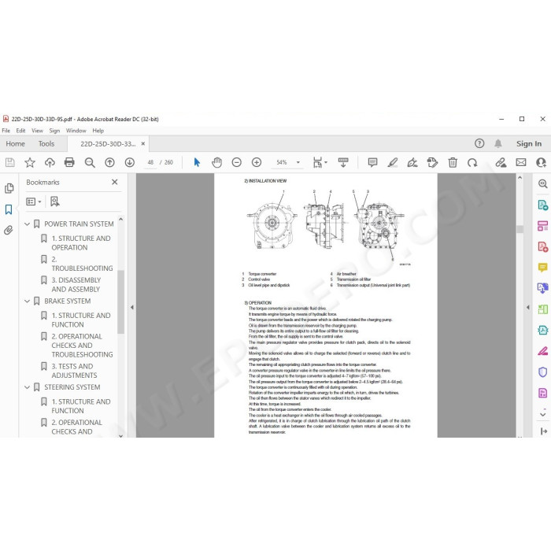The width and height of the screenshot is (551, 551).
Task: Open the find text magnifier
Action: [x=90, y=162]
